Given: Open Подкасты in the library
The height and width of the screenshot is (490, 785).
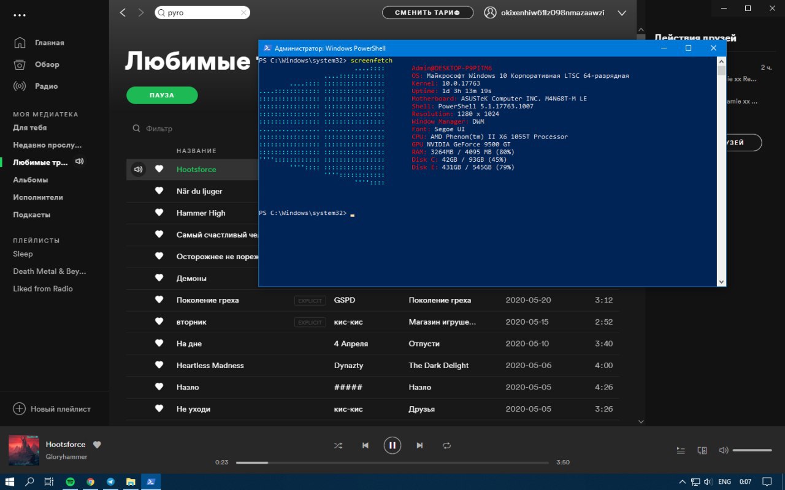Looking at the screenshot, I should point(32,214).
